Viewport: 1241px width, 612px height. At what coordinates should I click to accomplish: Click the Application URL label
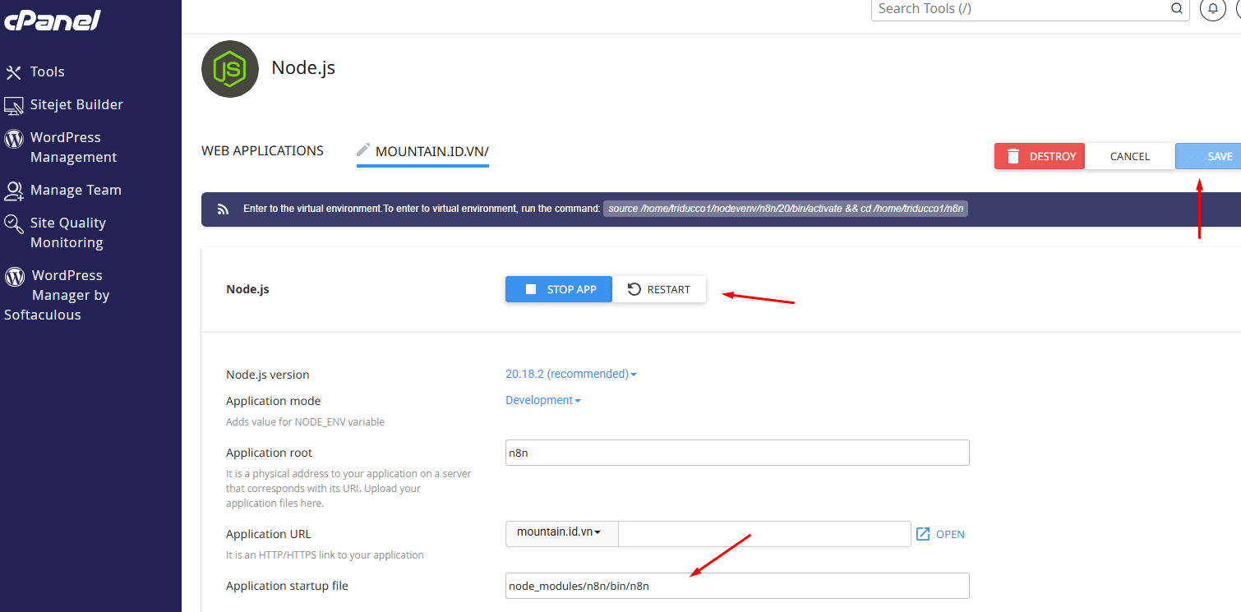tap(269, 534)
